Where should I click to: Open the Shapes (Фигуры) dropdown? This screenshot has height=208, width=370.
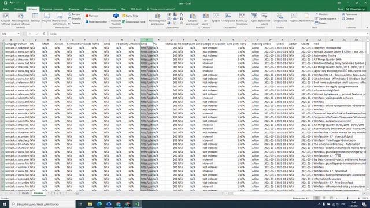75,14
